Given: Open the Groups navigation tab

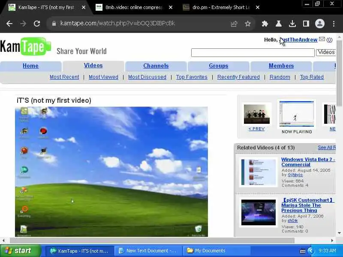Looking at the screenshot, I should tap(219, 66).
